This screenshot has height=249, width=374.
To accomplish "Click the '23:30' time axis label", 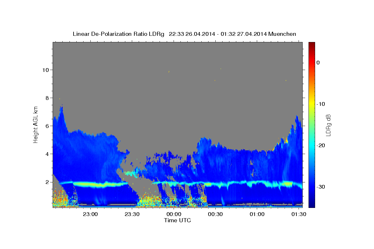I will tap(132, 214).
